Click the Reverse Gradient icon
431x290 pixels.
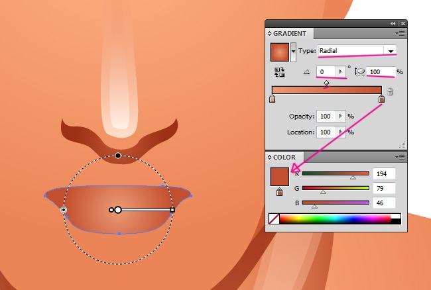coord(280,72)
